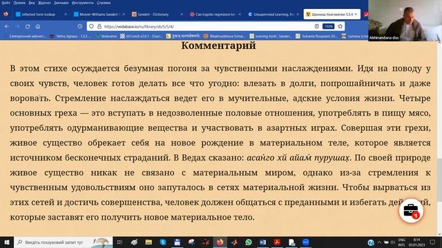Open the Windows Start menu
Image resolution: width=442 pixels, height=248 pixels.
pyautogui.click(x=7, y=242)
